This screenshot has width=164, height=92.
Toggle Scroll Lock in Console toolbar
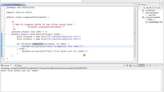pyautogui.click(x=137, y=65)
